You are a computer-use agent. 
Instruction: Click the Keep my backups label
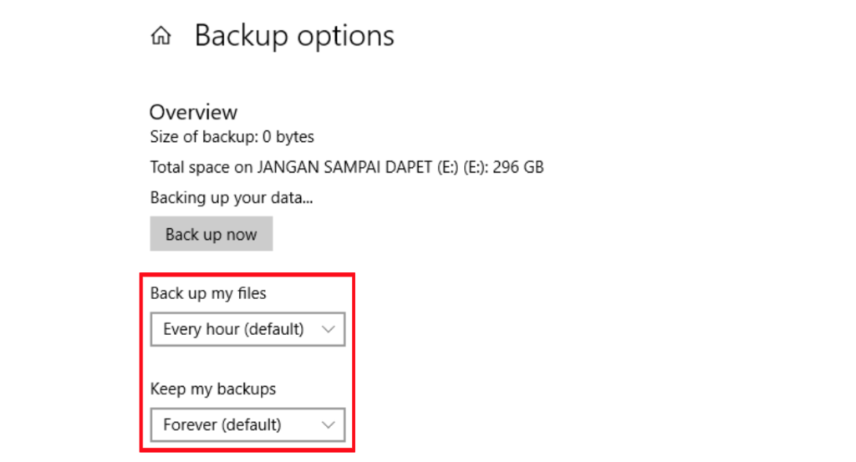coord(212,388)
